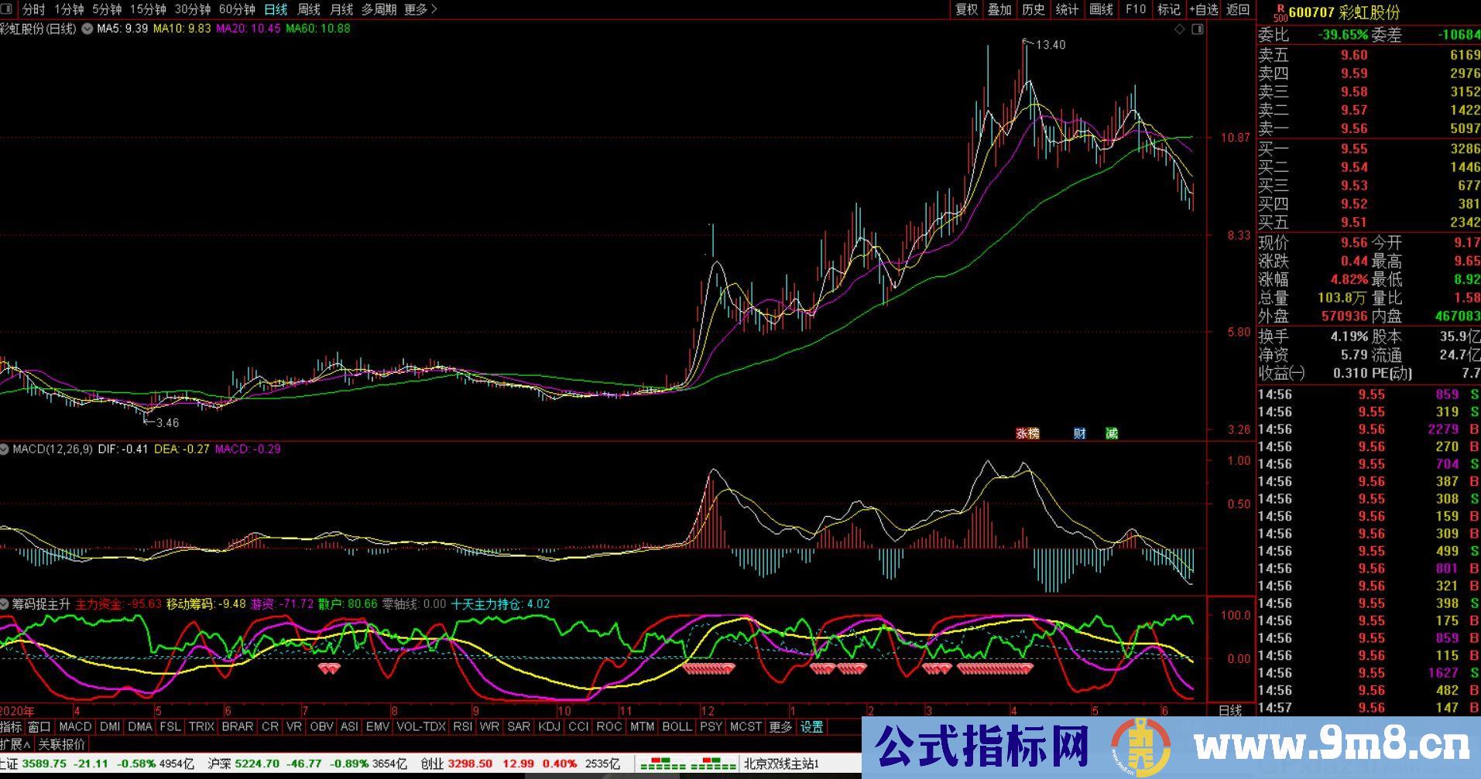Open the 关联报价 tab
Viewport: 1481px width, 779px height.
(x=62, y=744)
